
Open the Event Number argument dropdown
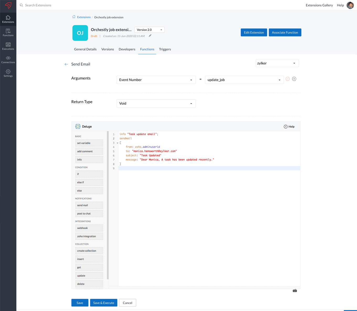[156, 80]
